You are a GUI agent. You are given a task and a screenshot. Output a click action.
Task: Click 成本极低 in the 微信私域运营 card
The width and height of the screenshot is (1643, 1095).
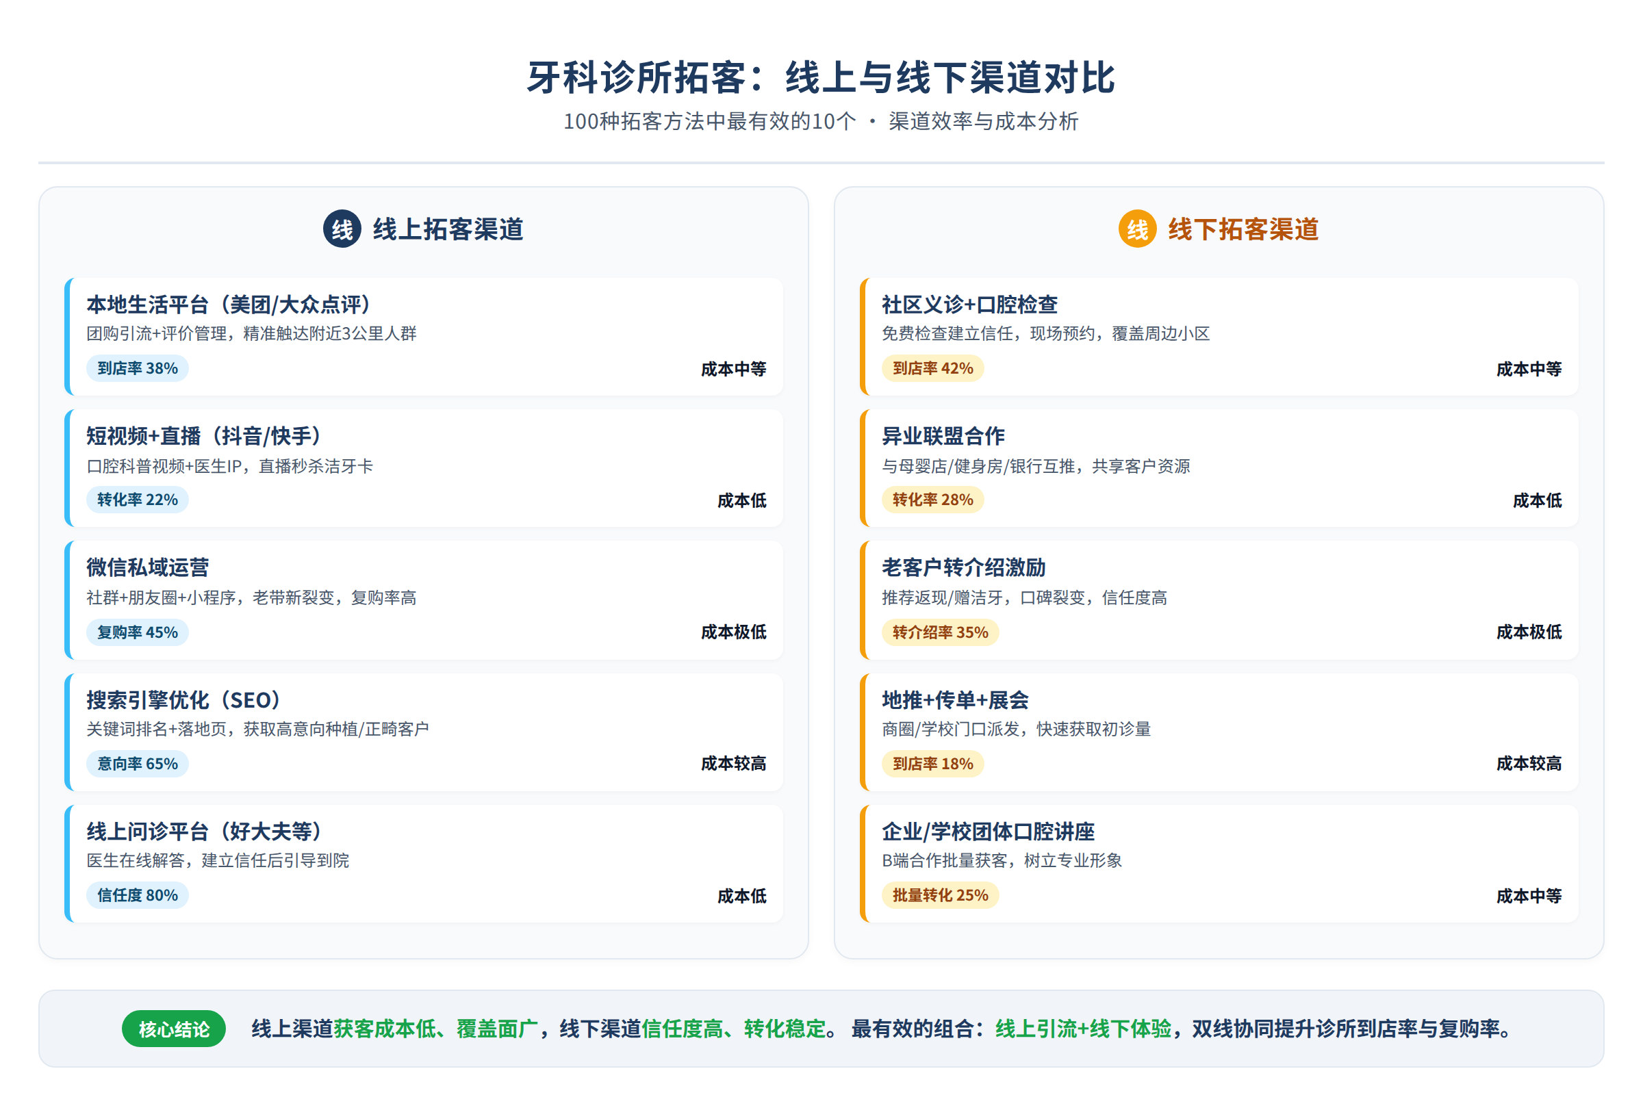click(x=733, y=632)
